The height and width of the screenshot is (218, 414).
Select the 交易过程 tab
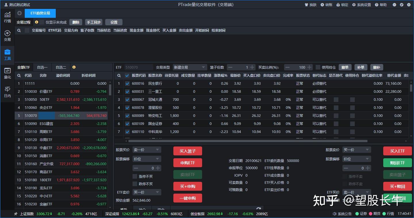(x=23, y=22)
